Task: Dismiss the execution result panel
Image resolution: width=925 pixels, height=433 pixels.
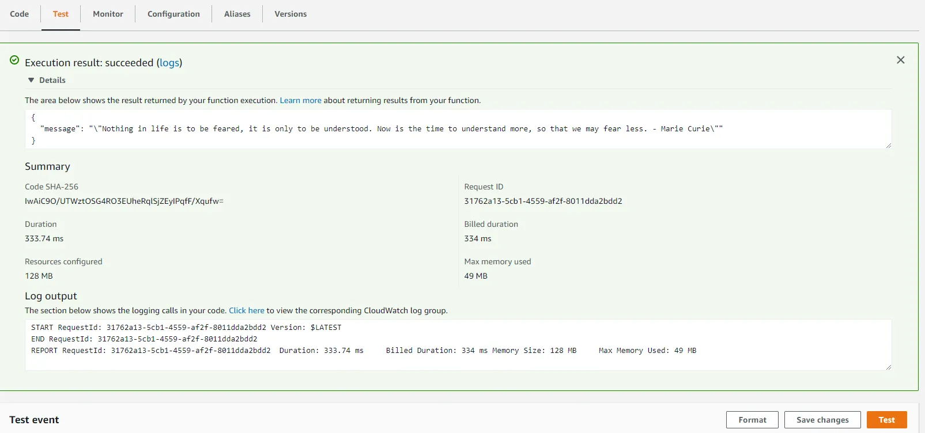Action: [900, 60]
